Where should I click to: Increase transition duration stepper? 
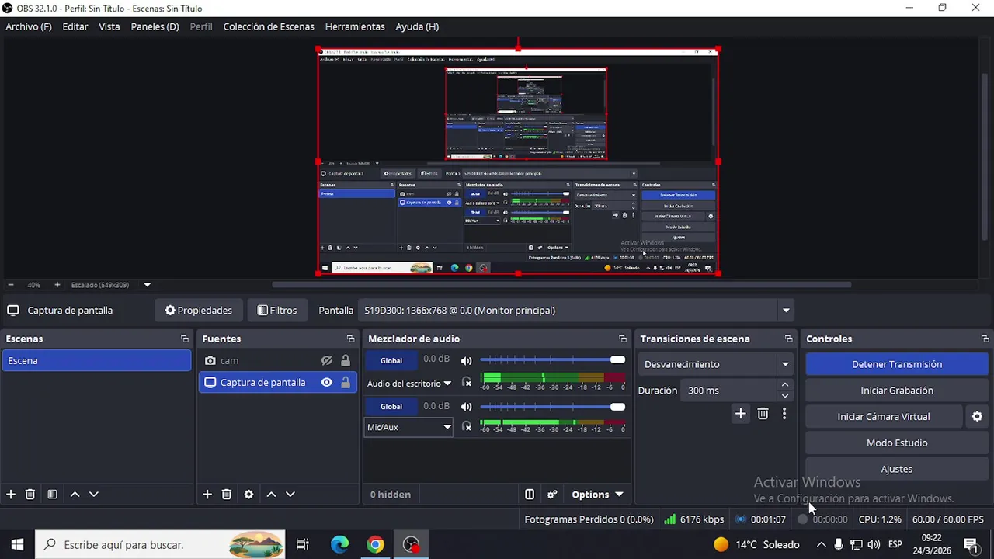point(785,385)
